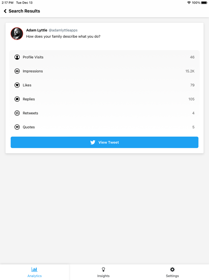Click the battery indicator
The width and height of the screenshot is (209, 280).
(203, 3)
